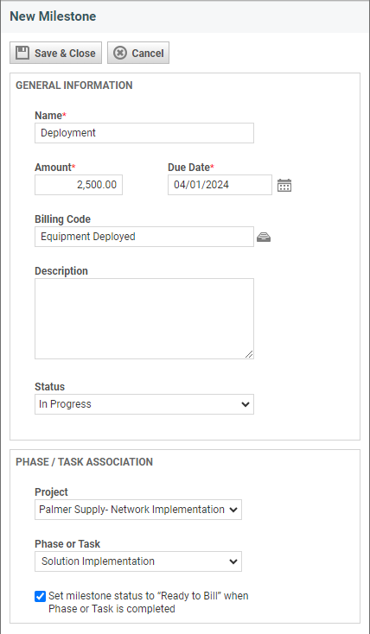Open the Phase or Task dropdown
The height and width of the screenshot is (634, 370).
138,561
